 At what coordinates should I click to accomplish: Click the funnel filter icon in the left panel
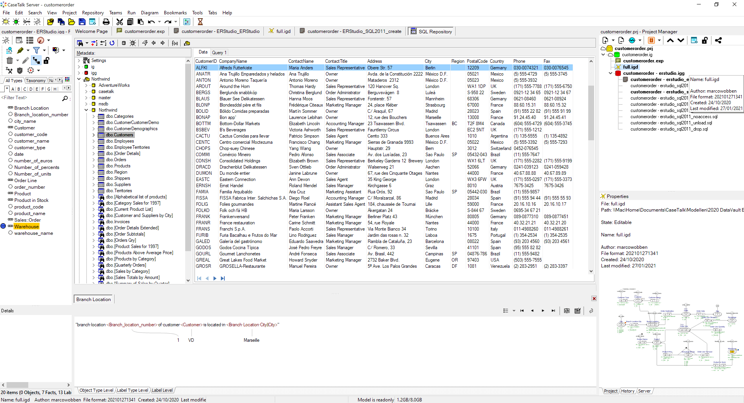click(36, 50)
